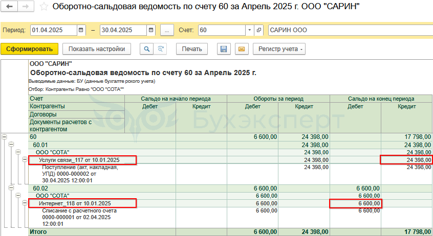Collapse Интернет_118 contract group
This screenshot has height=236, width=433.
coord(25,203)
